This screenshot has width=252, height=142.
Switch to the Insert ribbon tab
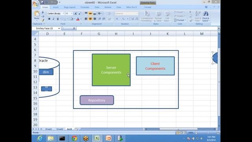coord(56,7)
